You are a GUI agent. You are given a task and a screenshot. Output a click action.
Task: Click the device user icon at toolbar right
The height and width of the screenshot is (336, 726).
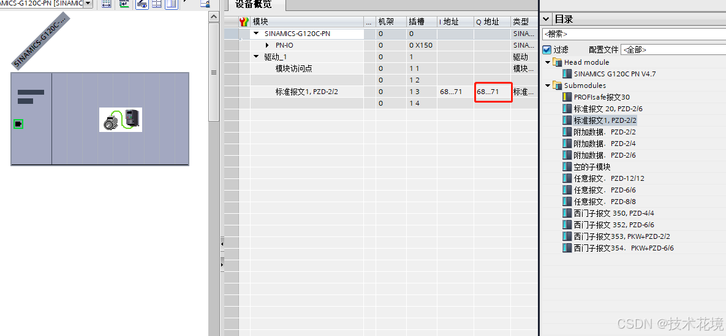pos(205,4)
